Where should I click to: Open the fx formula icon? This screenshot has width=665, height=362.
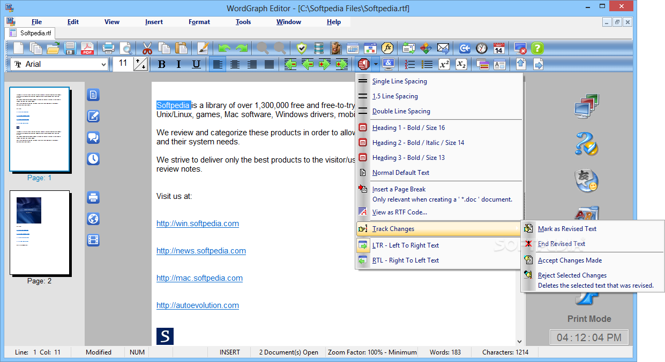click(x=387, y=48)
